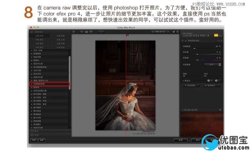Hide the left filter list panel icon
250x152 pixels.
pyautogui.click(x=73, y=32)
